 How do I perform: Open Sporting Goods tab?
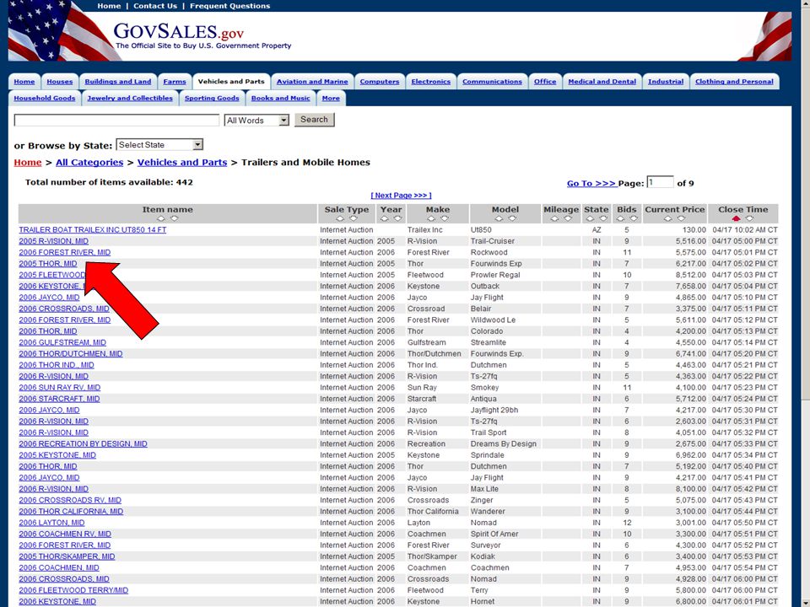[212, 98]
